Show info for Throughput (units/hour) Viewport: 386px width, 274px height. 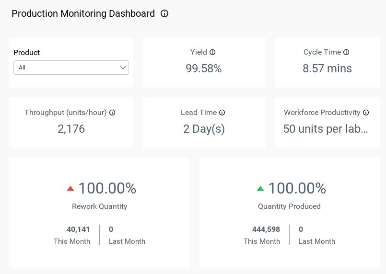pos(112,113)
